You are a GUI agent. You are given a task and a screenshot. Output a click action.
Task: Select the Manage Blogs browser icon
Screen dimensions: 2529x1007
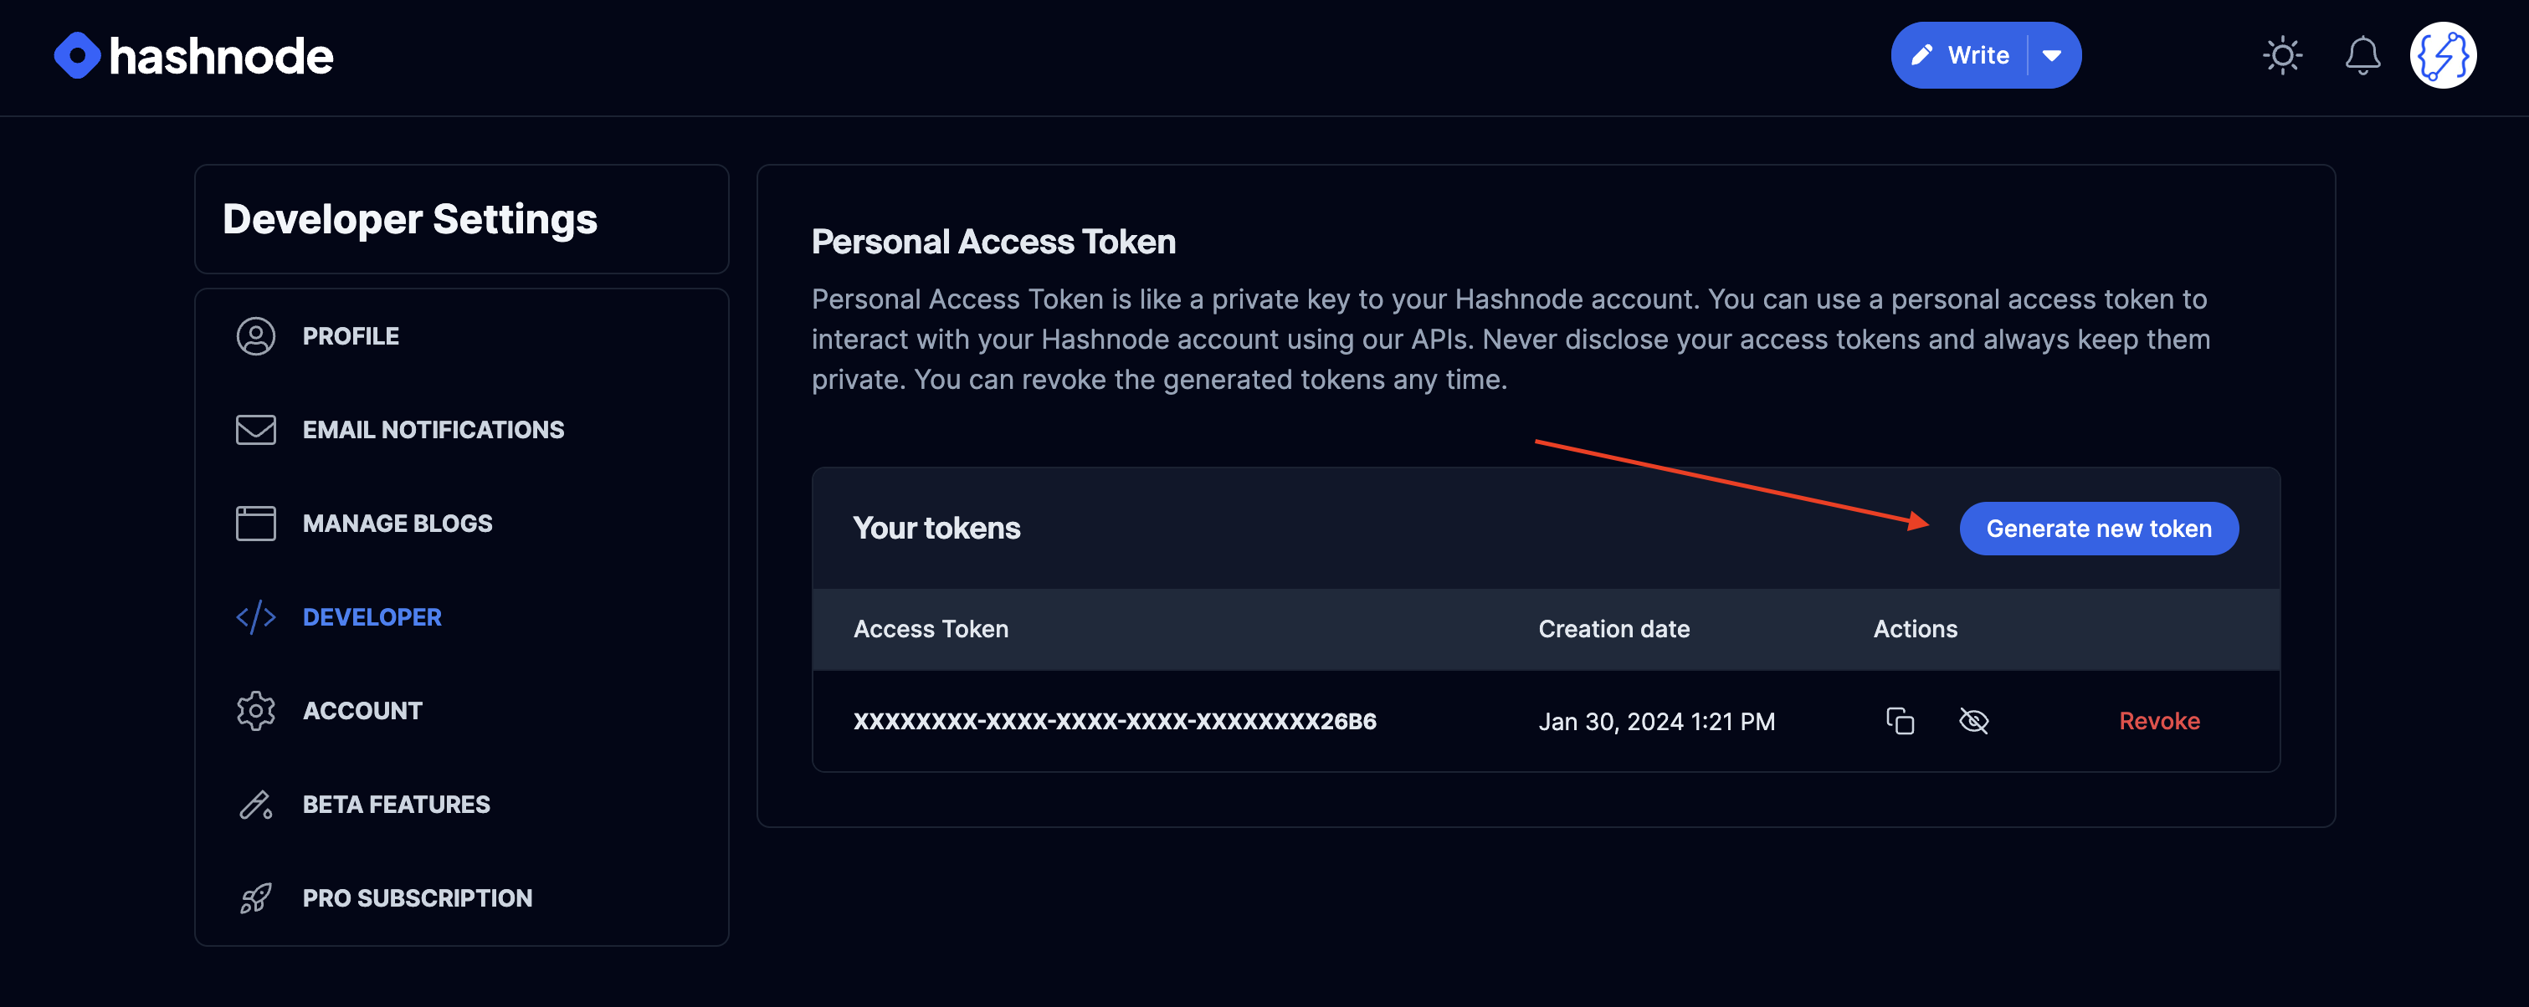click(x=255, y=523)
